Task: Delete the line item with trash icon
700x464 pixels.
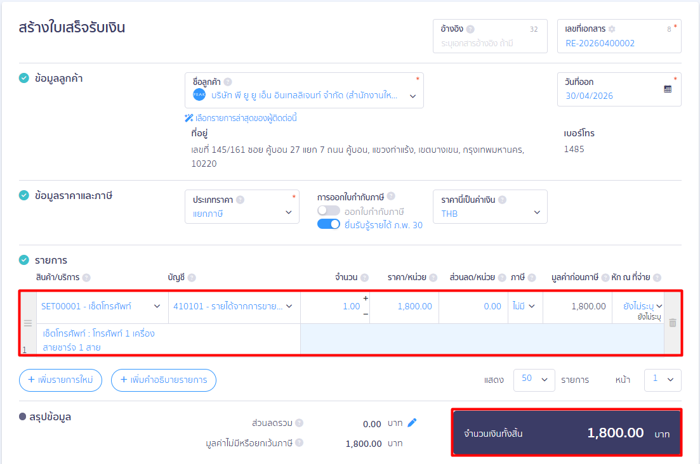Action: pyautogui.click(x=673, y=323)
